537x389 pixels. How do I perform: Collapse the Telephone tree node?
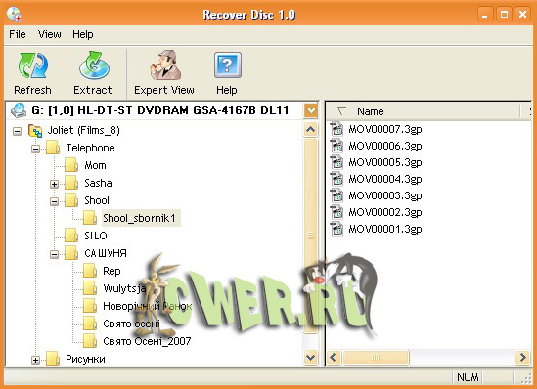tap(35, 149)
